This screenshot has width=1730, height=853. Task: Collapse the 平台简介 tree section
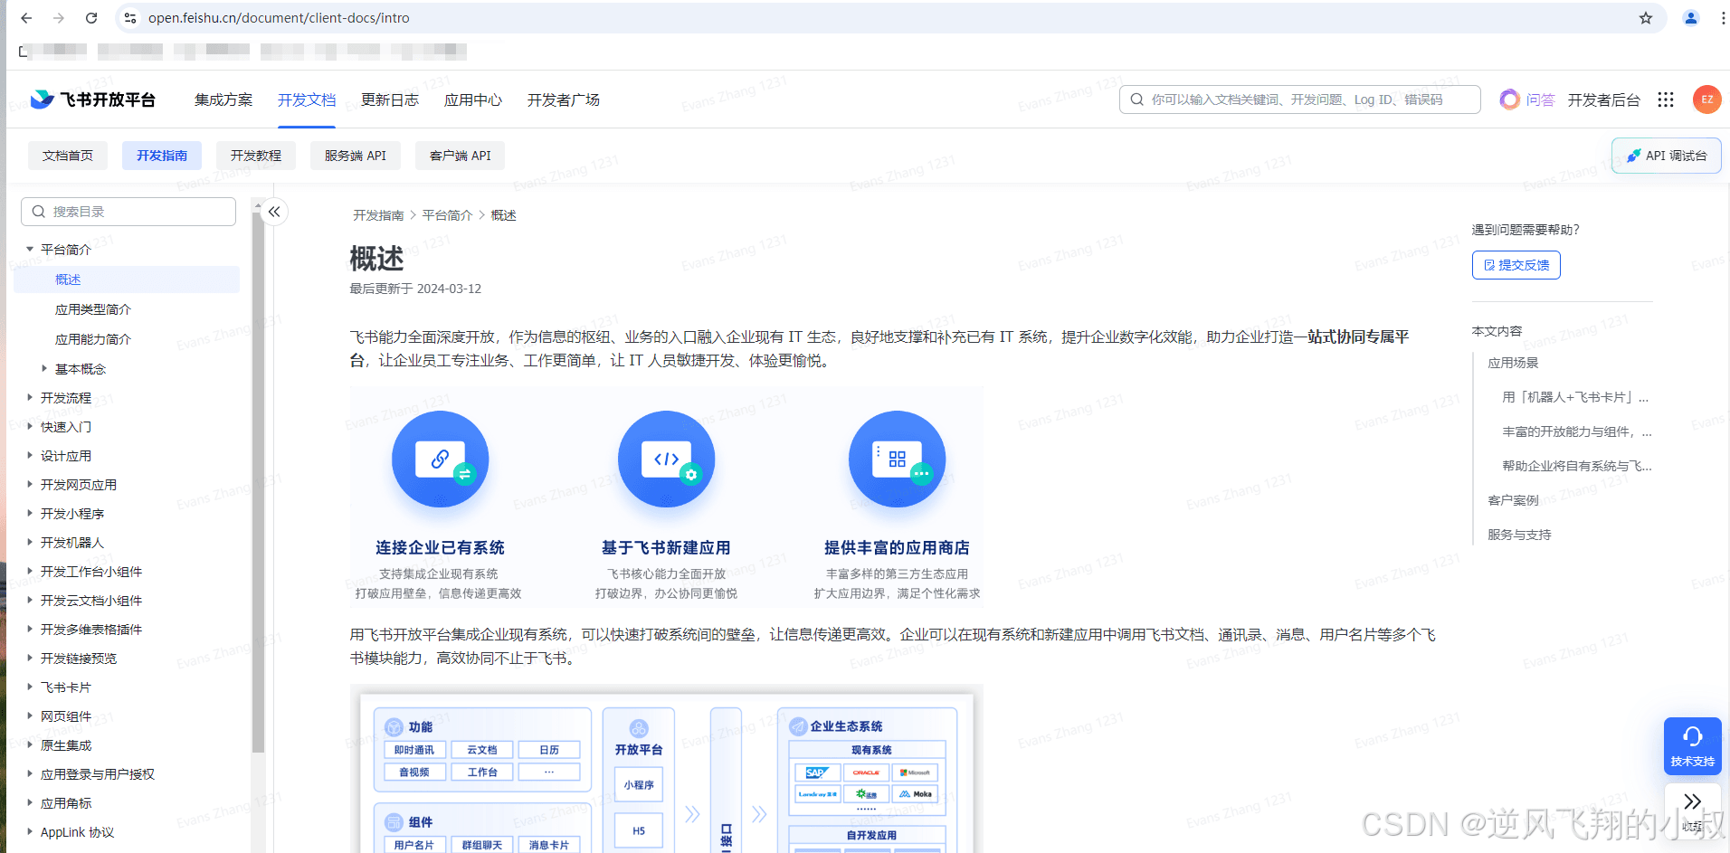pos(30,250)
